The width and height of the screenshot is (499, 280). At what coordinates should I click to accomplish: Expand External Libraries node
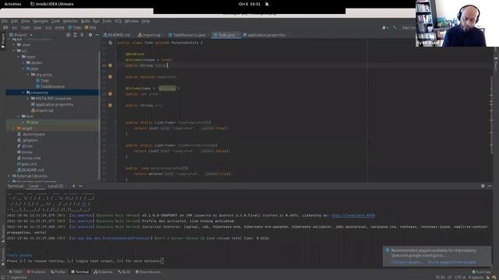pyautogui.click(x=9, y=176)
